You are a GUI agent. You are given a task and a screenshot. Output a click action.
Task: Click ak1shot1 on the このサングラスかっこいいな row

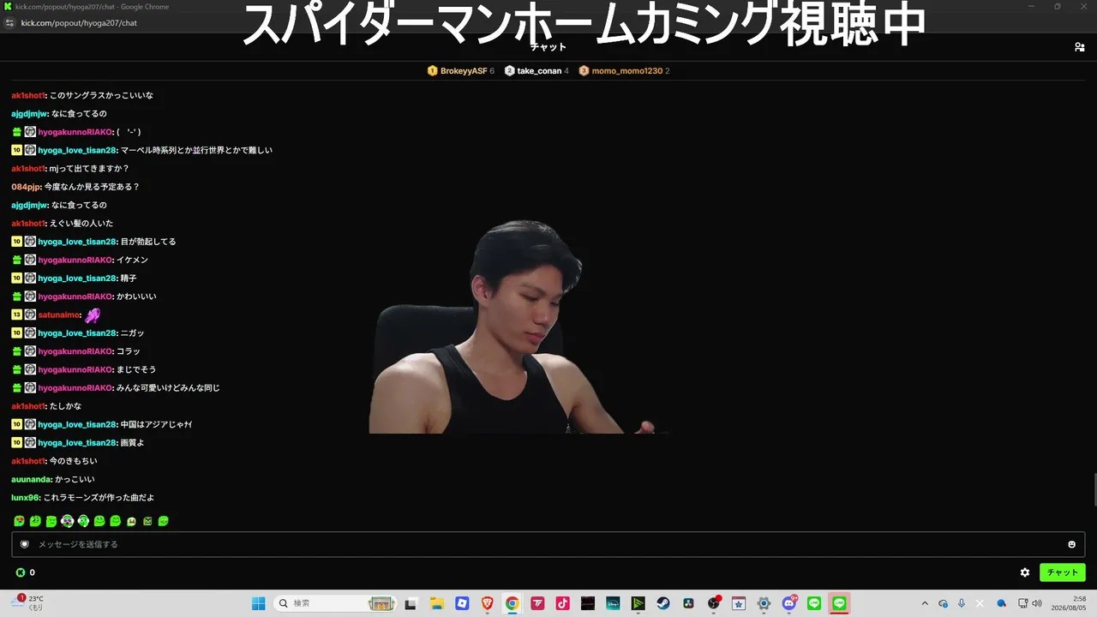click(x=28, y=95)
